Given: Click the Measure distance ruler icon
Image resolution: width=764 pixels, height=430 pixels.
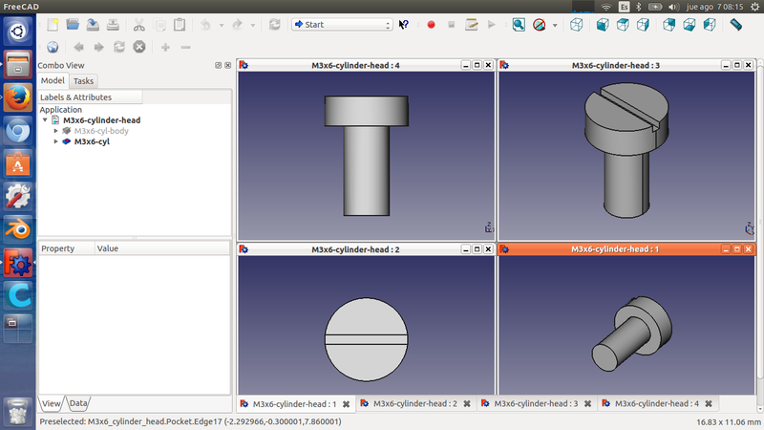Looking at the screenshot, I should (736, 24).
